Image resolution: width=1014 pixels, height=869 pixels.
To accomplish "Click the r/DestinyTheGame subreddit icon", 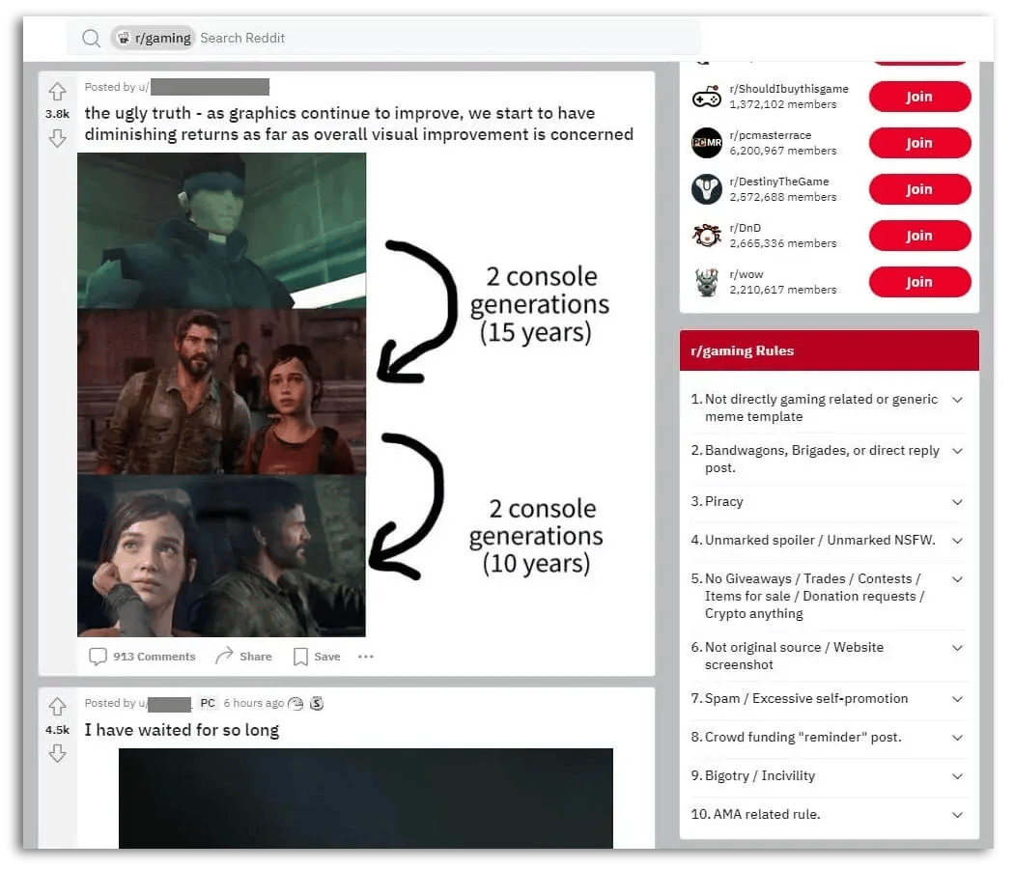I will [706, 188].
